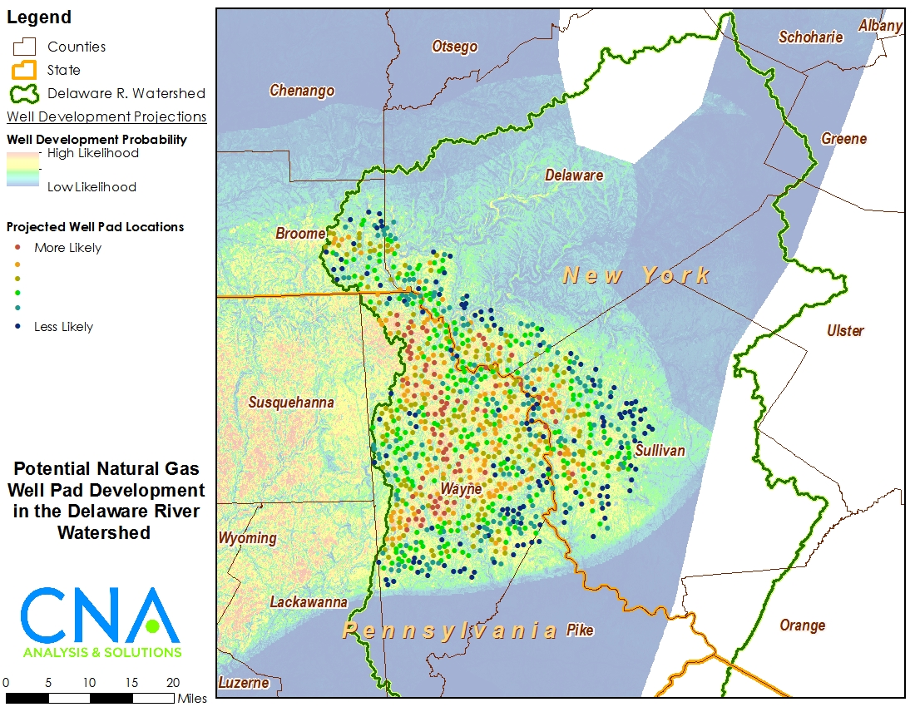Click the 'Low Likelihood' label
This screenshot has height=707, width=915.
pos(91,186)
